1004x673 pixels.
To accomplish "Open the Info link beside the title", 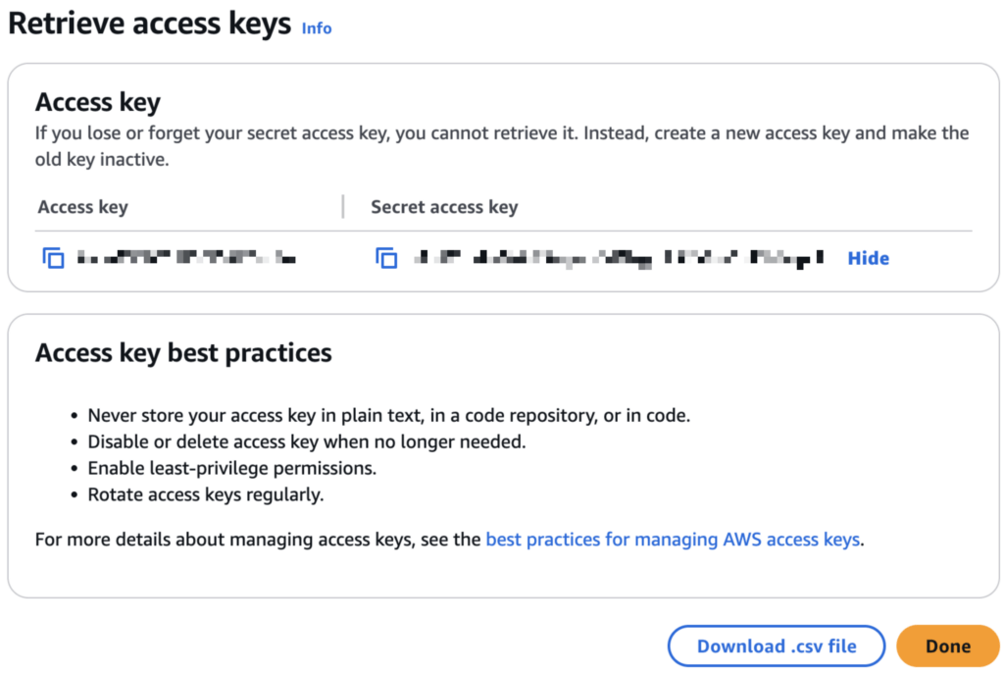I will (316, 28).
